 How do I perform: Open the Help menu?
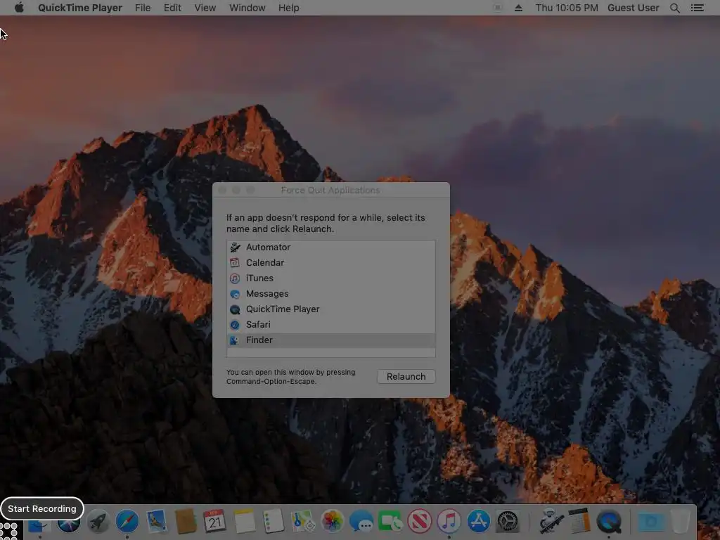289,8
